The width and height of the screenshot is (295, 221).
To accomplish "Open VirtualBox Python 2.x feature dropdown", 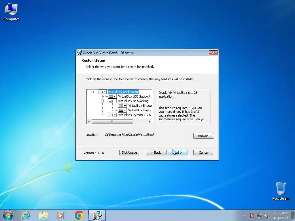I will (x=112, y=115).
